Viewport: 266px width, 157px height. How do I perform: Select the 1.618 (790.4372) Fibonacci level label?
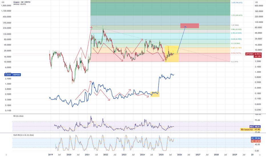pyautogui.click(x=237, y=3)
